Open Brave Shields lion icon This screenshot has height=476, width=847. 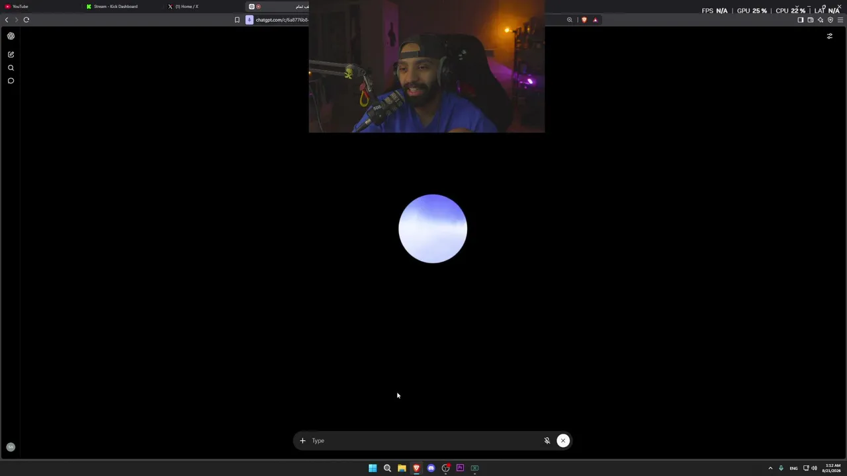pos(584,20)
